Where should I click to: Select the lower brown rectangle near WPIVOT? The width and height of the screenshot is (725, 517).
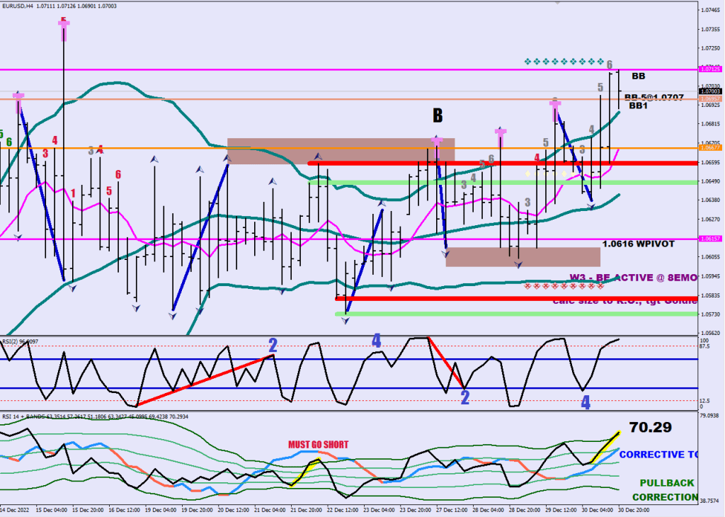[523, 256]
